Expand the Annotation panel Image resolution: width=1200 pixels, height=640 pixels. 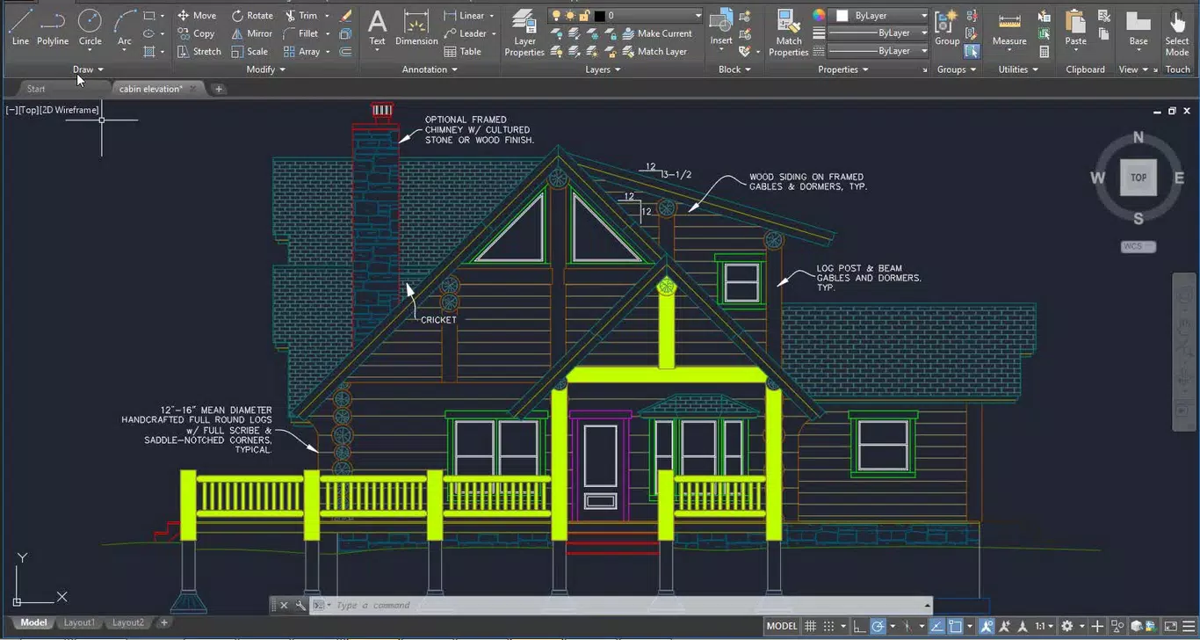tap(430, 69)
